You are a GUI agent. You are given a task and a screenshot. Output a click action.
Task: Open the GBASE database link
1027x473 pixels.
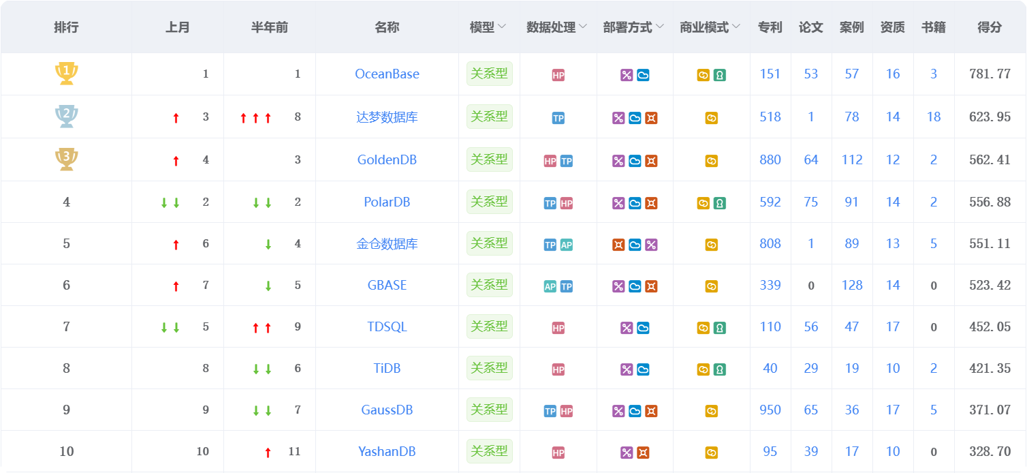coord(387,285)
